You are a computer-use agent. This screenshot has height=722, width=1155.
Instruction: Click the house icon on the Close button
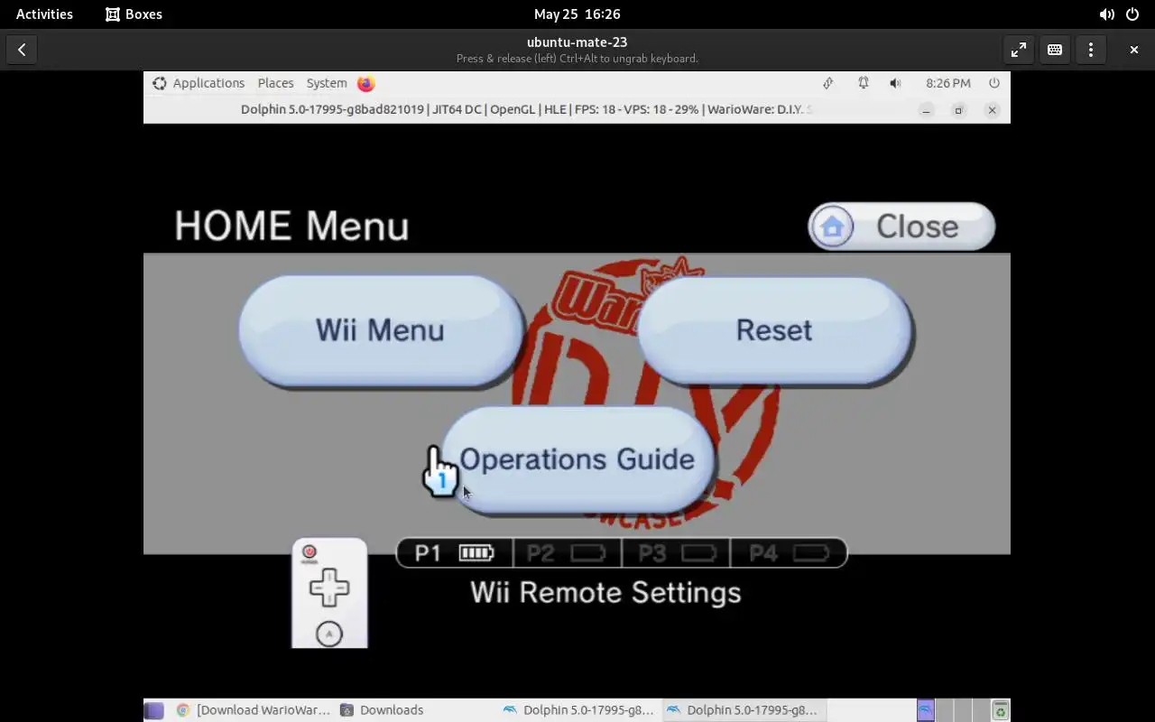tap(832, 227)
